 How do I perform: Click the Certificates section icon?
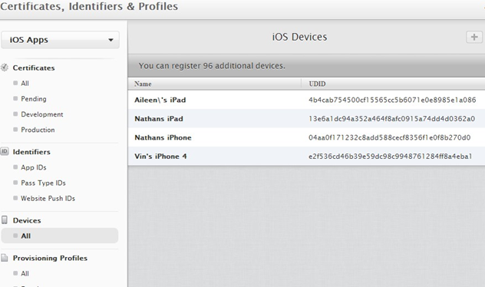pos(5,68)
